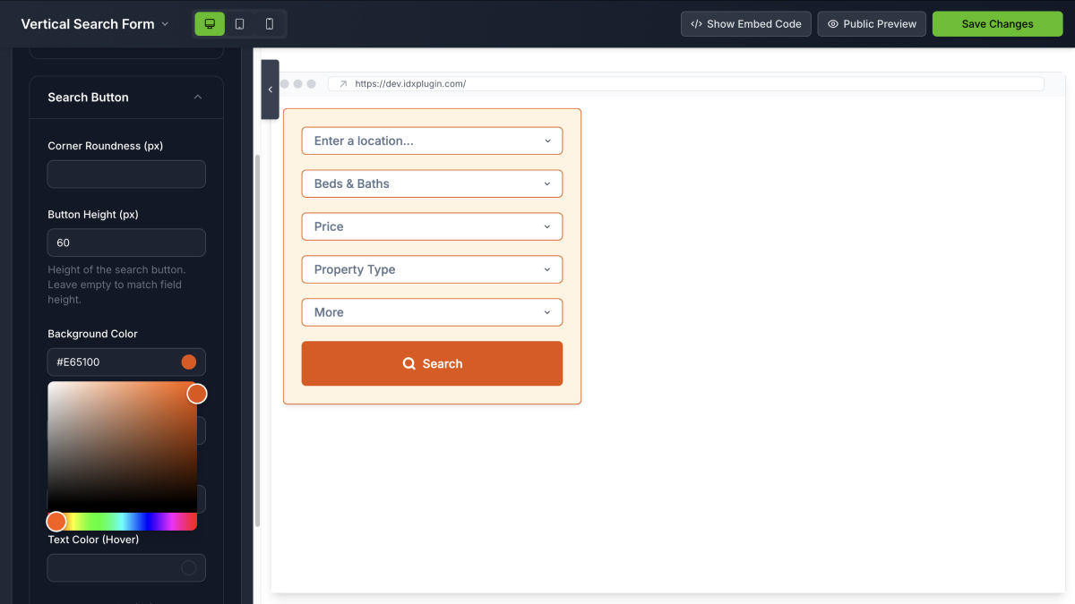The image size is (1075, 604).
Task: Click the magnifier icon inside the Search button
Action: tap(409, 363)
